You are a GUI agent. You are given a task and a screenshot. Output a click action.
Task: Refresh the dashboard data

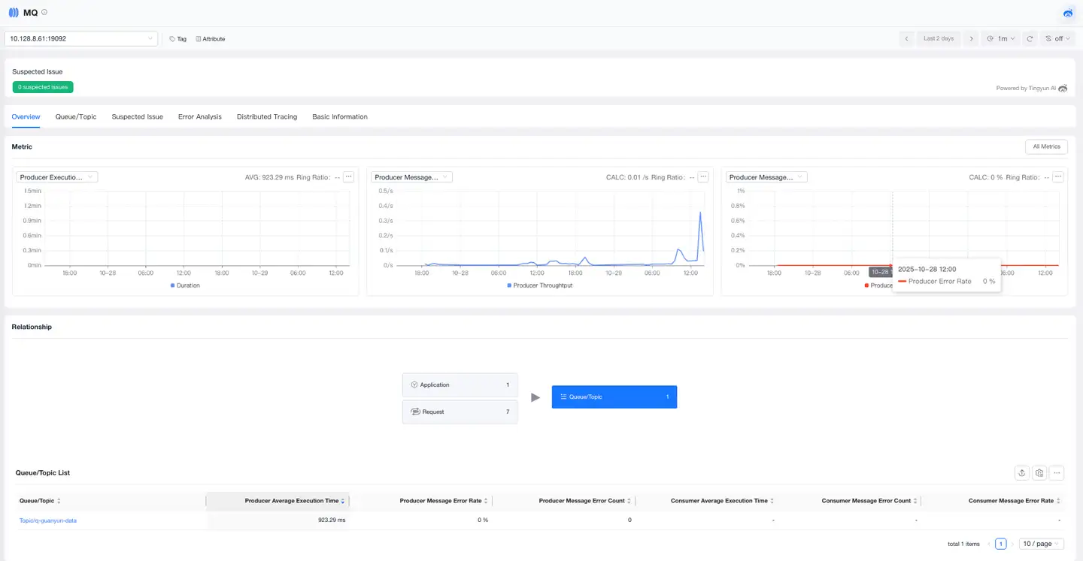click(1030, 38)
